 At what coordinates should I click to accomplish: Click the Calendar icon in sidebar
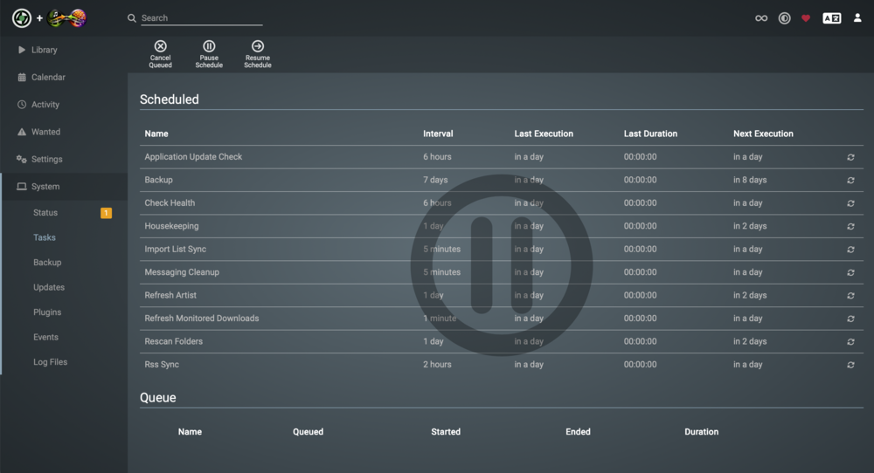(x=22, y=77)
